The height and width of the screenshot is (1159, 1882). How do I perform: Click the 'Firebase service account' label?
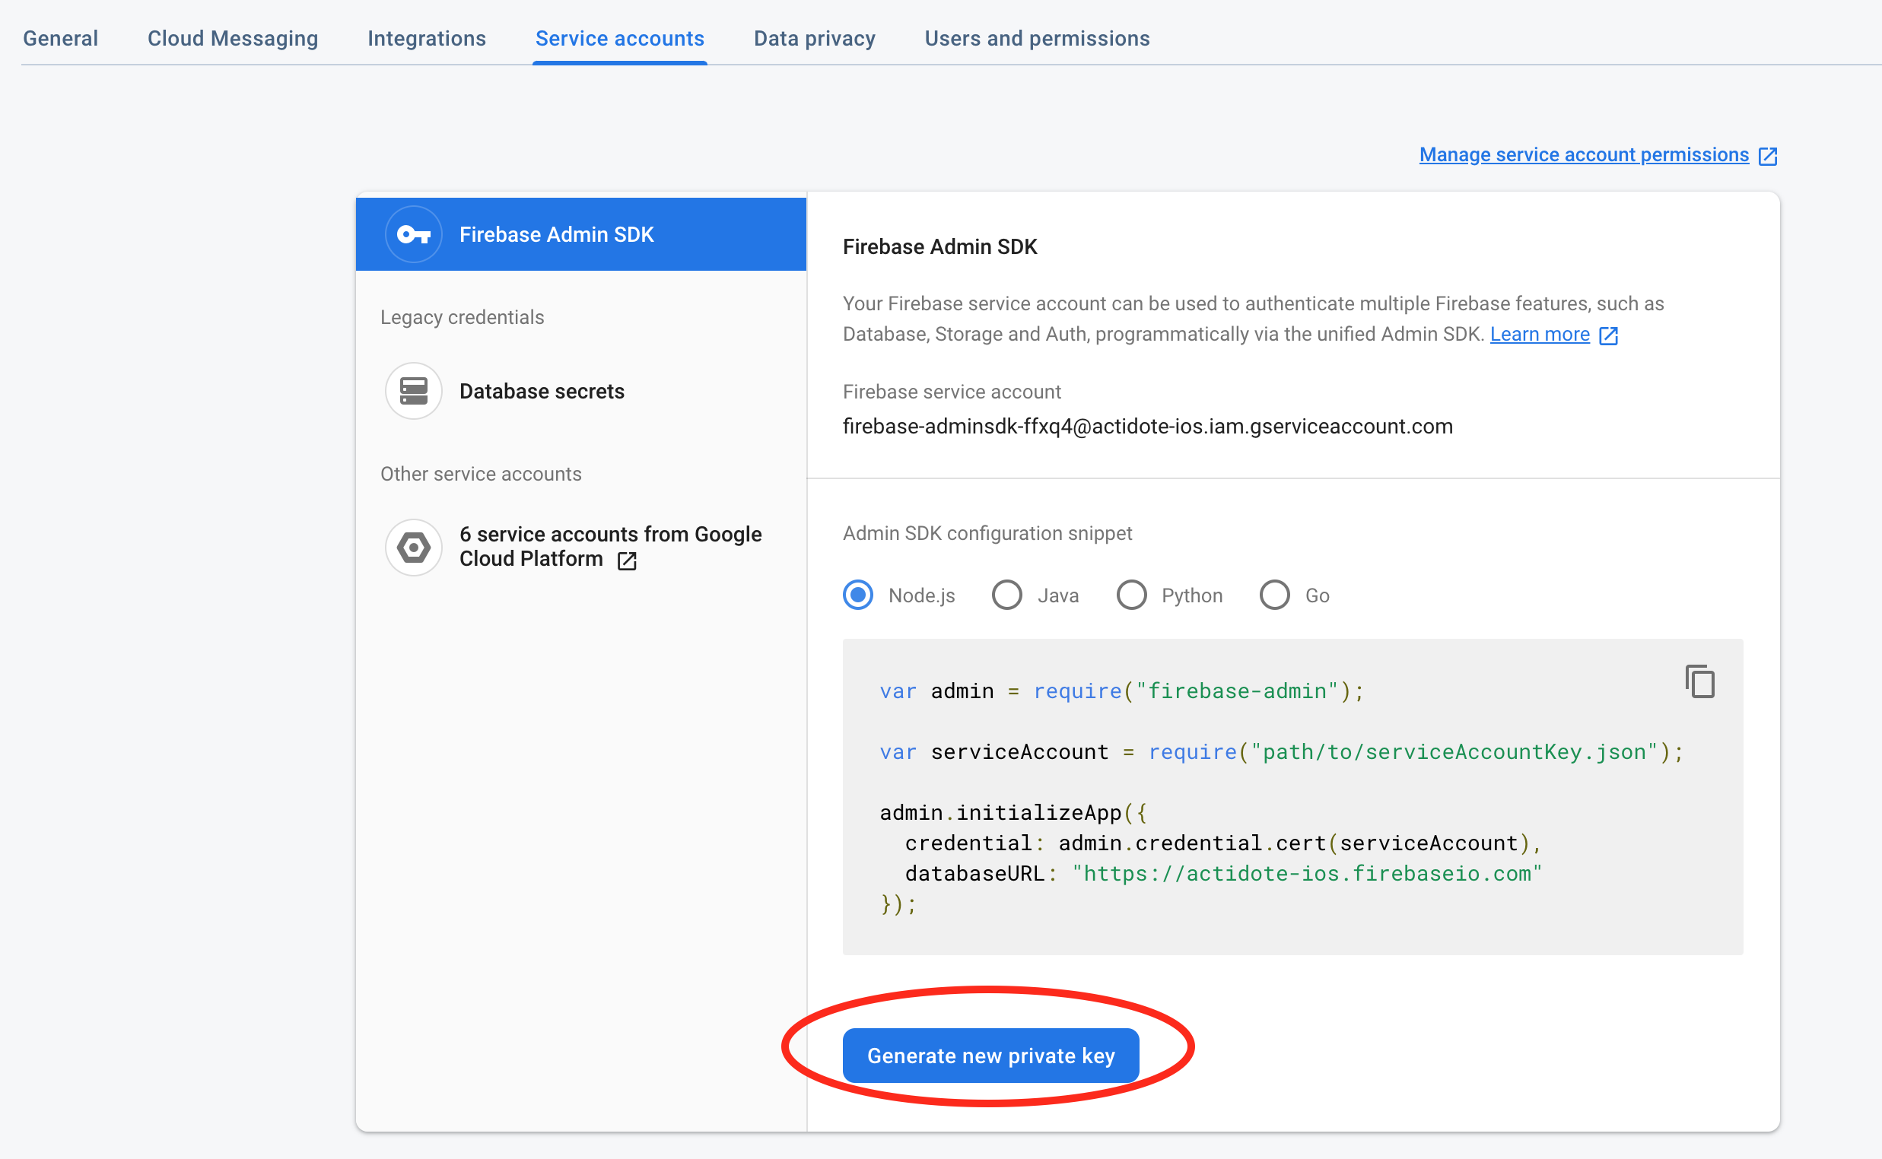[x=952, y=392]
